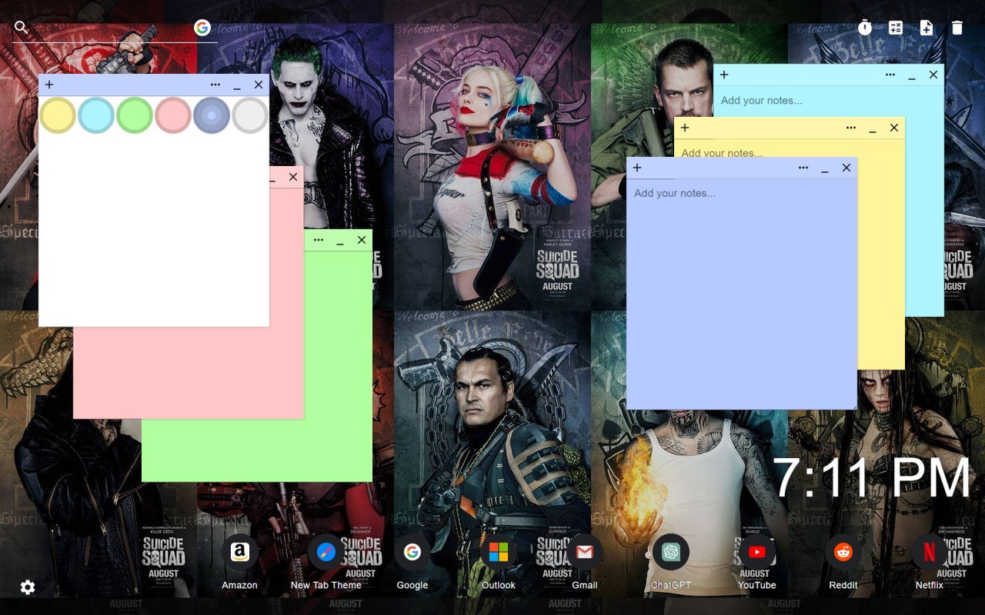Viewport: 985px width, 615px height.
Task: Click the magnifier search icon
Action: (22, 28)
